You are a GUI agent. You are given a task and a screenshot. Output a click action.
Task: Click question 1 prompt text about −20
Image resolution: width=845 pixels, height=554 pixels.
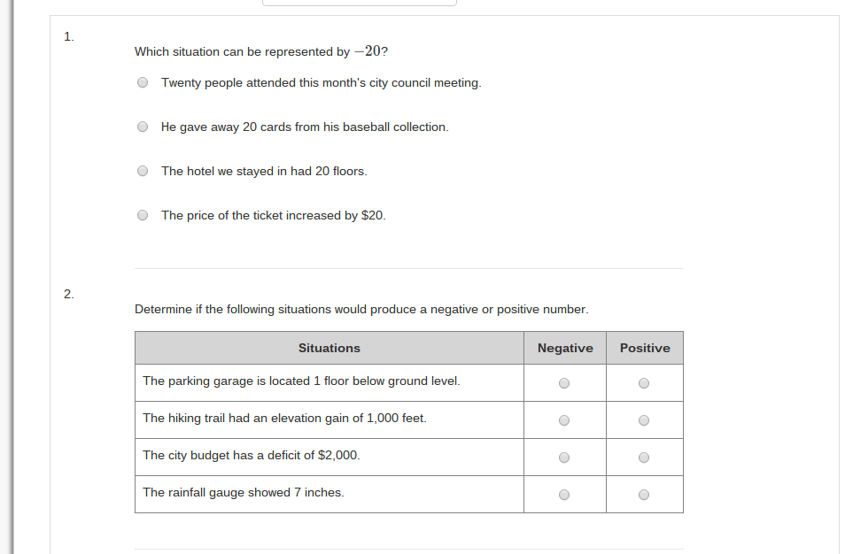click(x=260, y=51)
